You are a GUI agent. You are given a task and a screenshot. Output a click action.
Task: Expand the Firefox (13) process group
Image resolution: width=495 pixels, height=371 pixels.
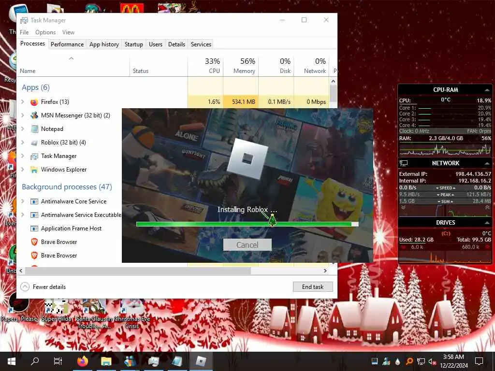[x=23, y=101]
